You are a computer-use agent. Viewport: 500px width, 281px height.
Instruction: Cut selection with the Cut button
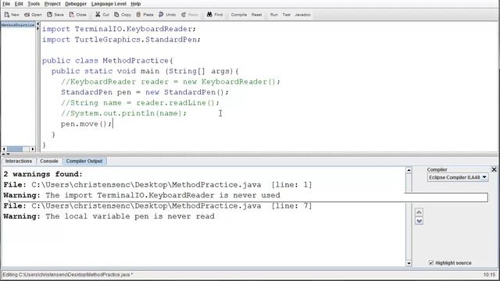point(102,15)
